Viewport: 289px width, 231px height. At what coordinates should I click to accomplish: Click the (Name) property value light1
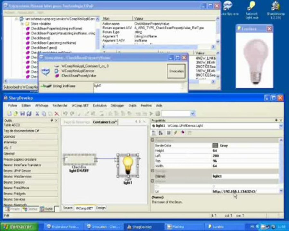pyautogui.click(x=217, y=176)
